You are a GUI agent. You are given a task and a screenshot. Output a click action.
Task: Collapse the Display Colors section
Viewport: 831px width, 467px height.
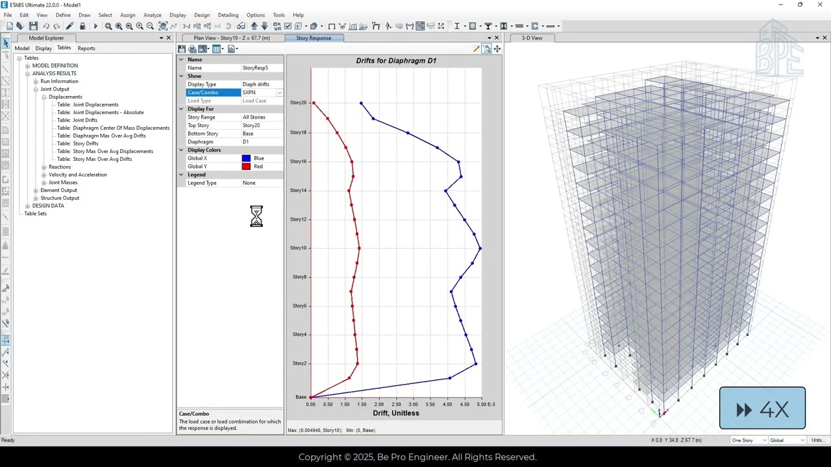182,150
